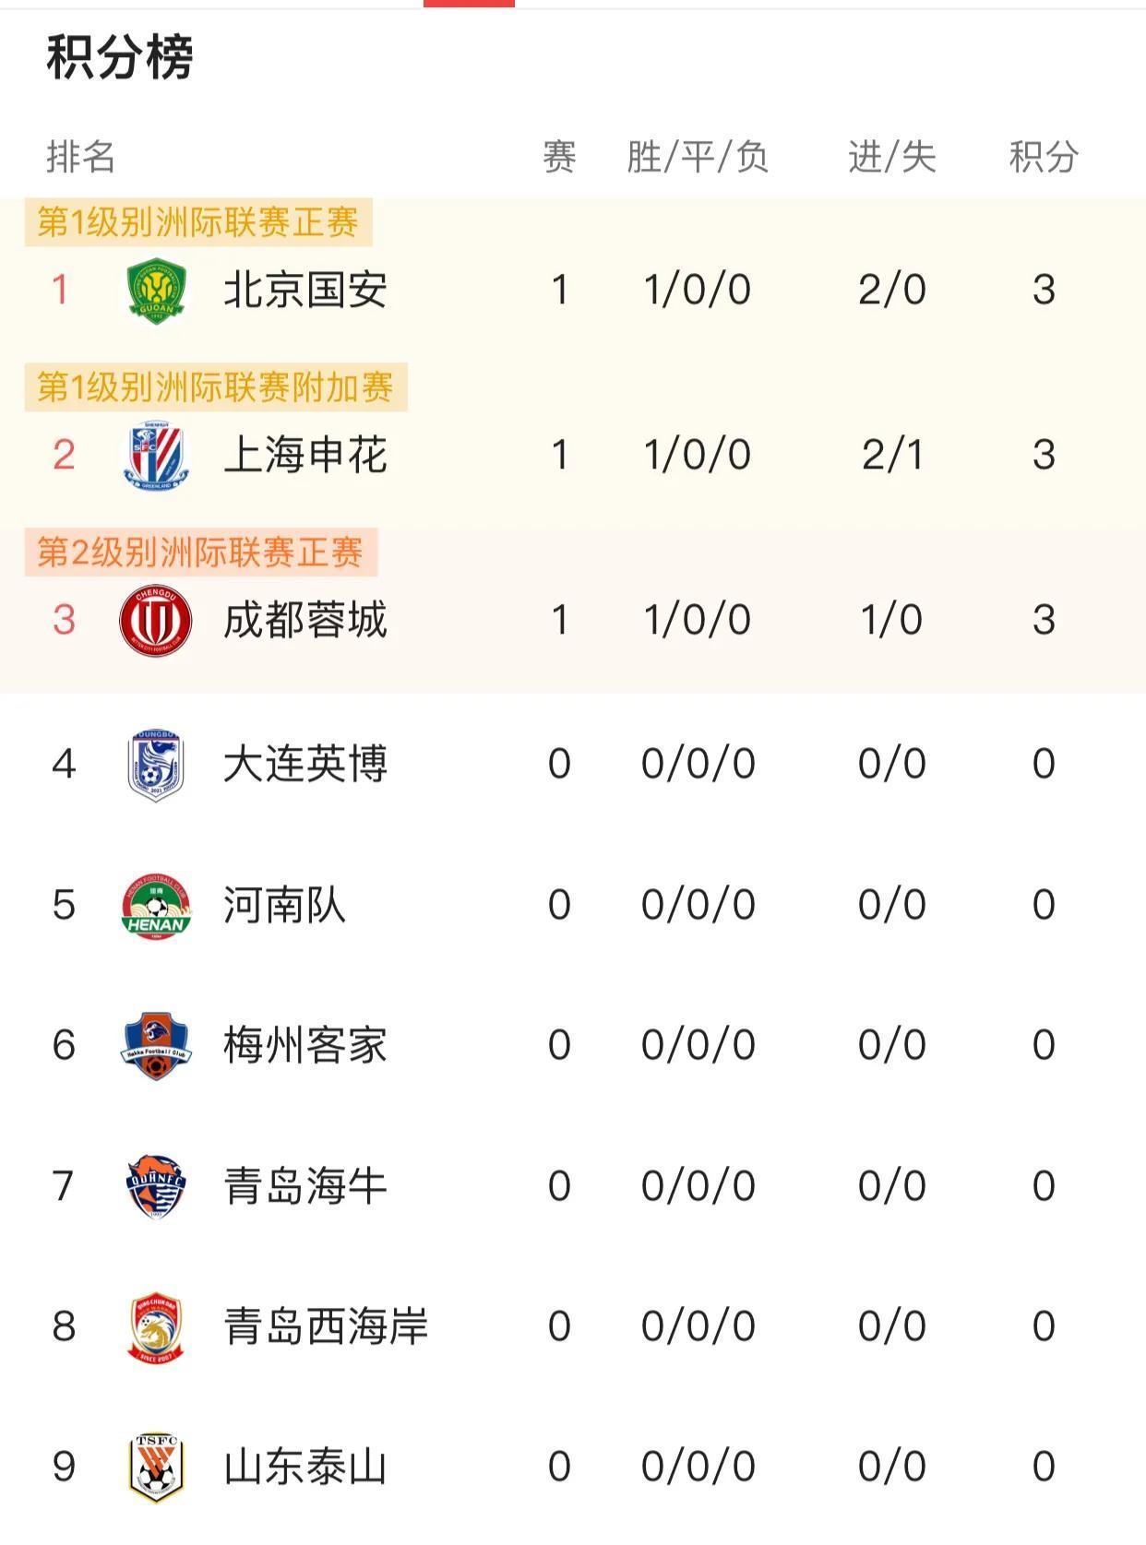Tap the 第2级别洲际联赛正赛 zone label

tap(200, 553)
